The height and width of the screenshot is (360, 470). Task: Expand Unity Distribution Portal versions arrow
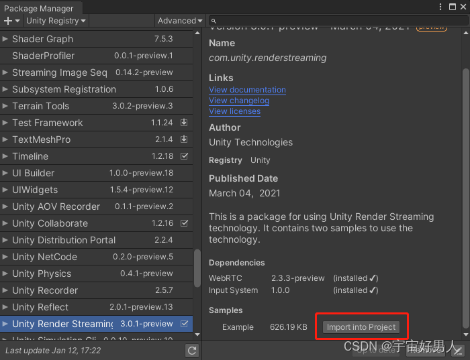[5, 240]
